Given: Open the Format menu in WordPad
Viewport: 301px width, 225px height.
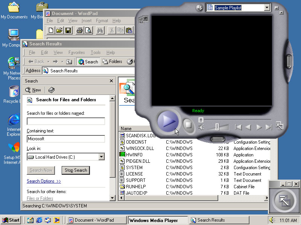Looking at the screenshot, I should pyautogui.click(x=102, y=21).
